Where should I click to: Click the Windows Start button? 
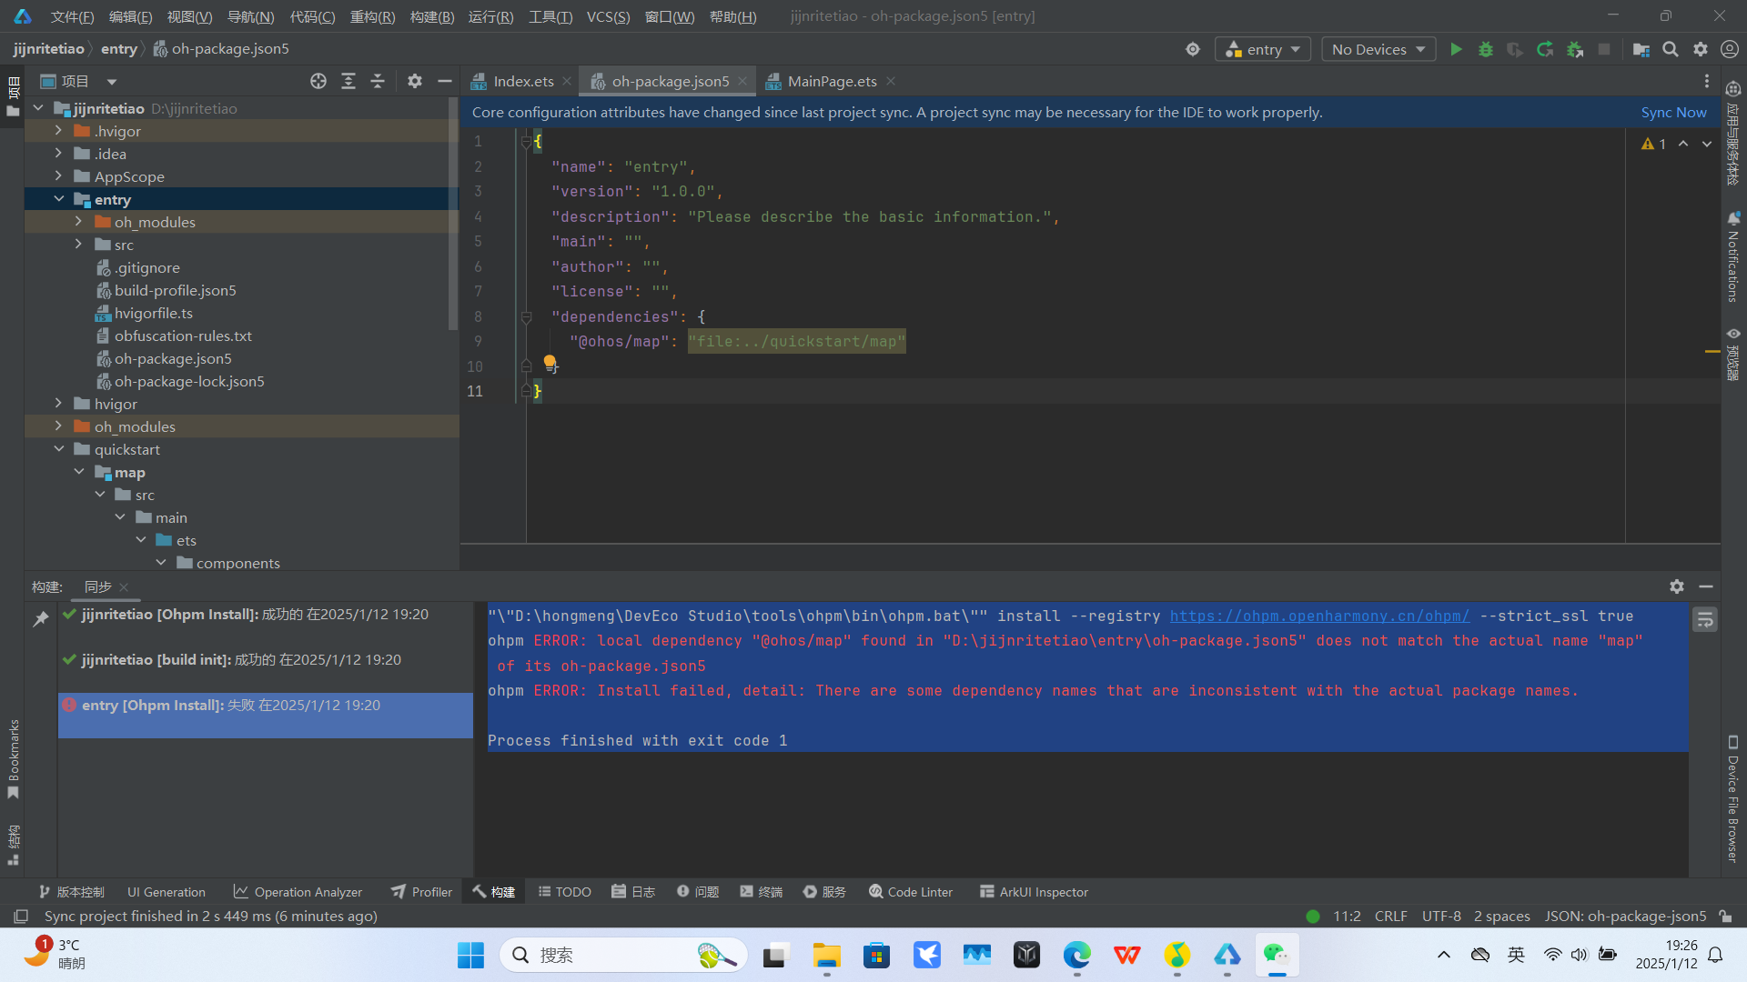click(470, 955)
